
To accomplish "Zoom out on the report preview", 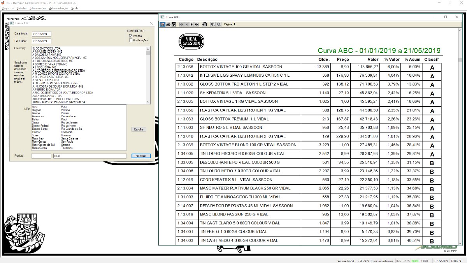I will pos(218,24).
